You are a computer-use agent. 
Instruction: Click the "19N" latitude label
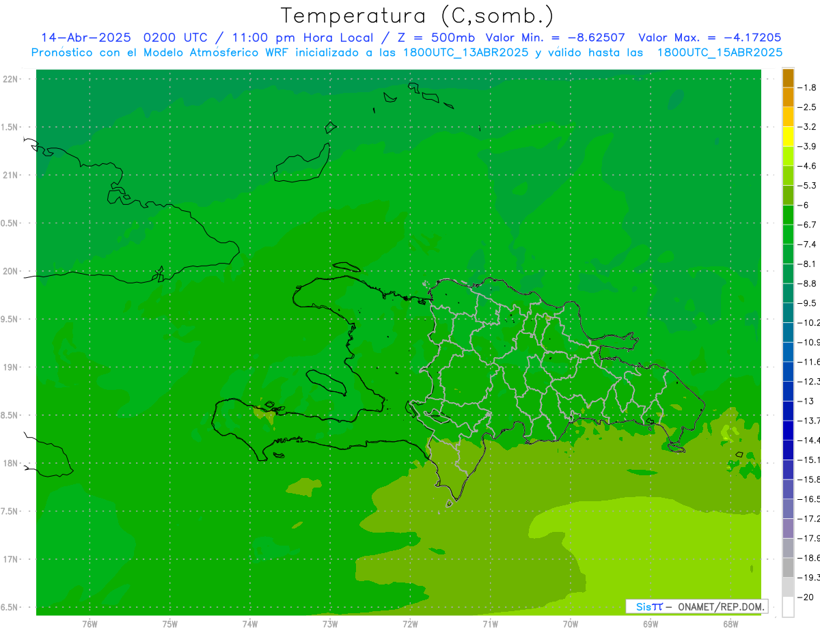pyautogui.click(x=11, y=367)
